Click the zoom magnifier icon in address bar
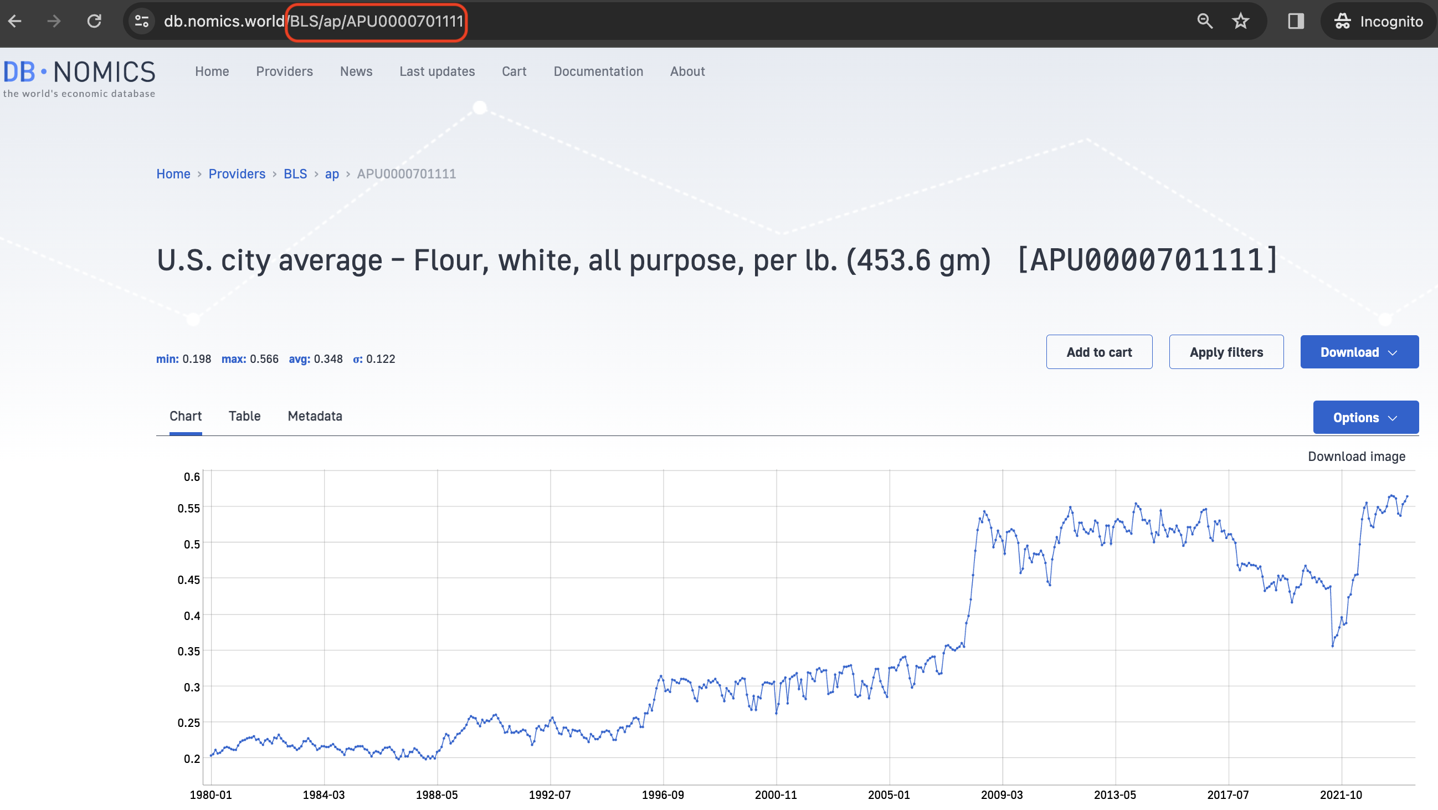Screen dimensions: 1438x810 coord(1205,21)
